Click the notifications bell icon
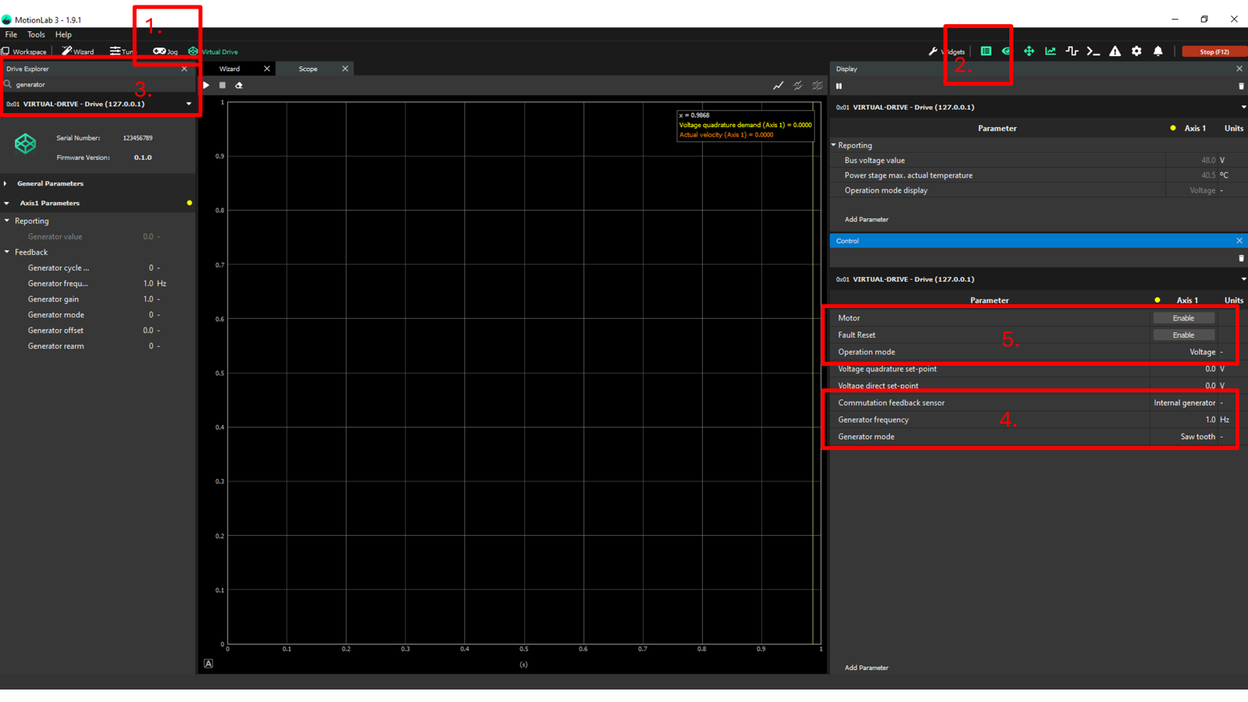Viewport: 1248px width, 702px height. click(1158, 51)
